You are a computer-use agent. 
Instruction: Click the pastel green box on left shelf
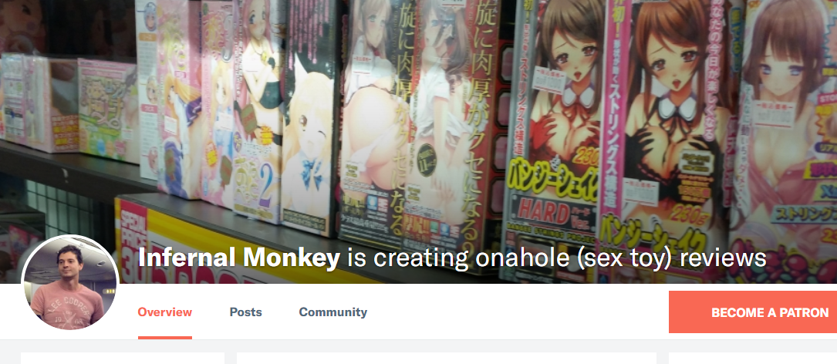tap(108, 110)
